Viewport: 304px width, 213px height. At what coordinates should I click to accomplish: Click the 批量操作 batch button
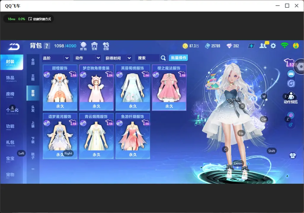[178, 58]
